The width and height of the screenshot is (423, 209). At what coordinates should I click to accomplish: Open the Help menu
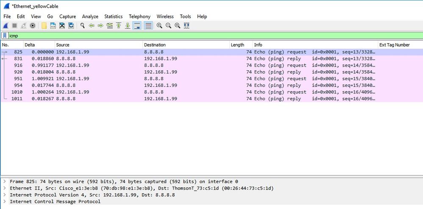202,17
